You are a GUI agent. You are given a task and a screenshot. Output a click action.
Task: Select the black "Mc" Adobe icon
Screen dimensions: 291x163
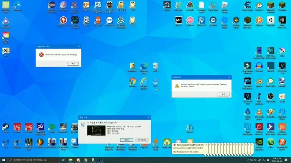178,20
